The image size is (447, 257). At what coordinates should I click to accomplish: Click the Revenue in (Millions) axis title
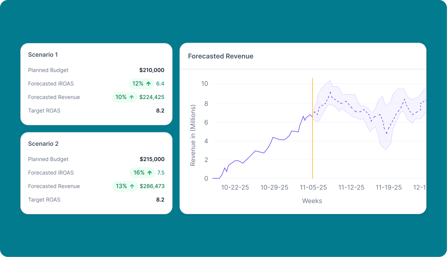193,135
